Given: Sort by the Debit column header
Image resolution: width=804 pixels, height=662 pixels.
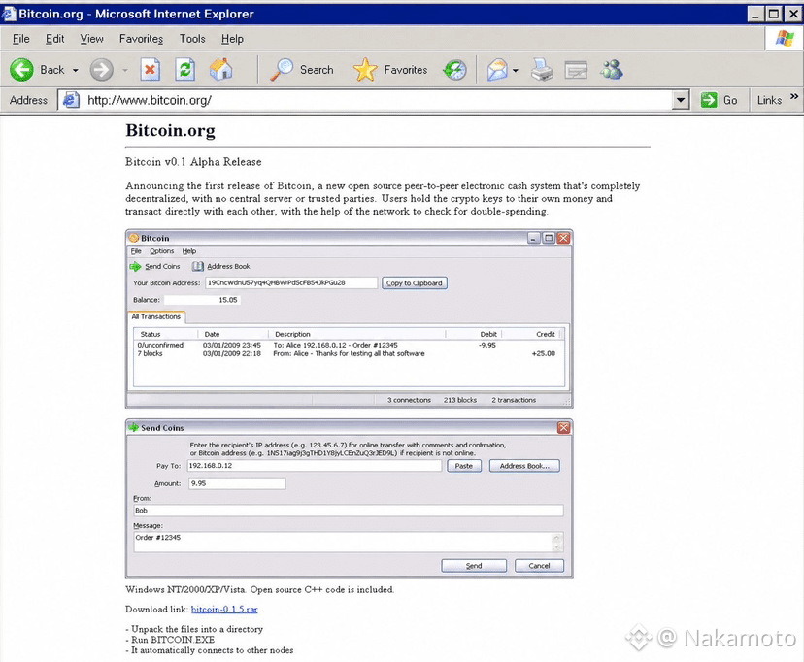Looking at the screenshot, I should tap(474, 334).
